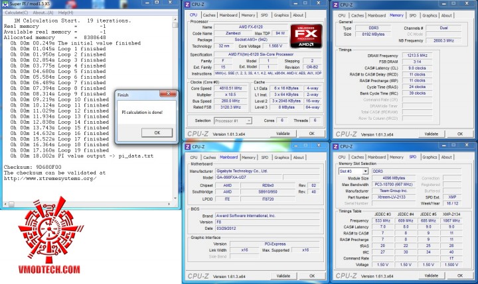Select Graphics tab in the Gigabyte mainboard CPU-Z window
Image resolution: width=478 pixels, height=284 pixels.
[x=281, y=158]
